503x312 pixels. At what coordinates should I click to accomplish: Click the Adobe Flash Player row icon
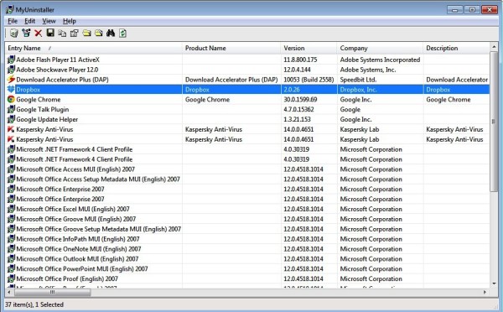point(11,60)
